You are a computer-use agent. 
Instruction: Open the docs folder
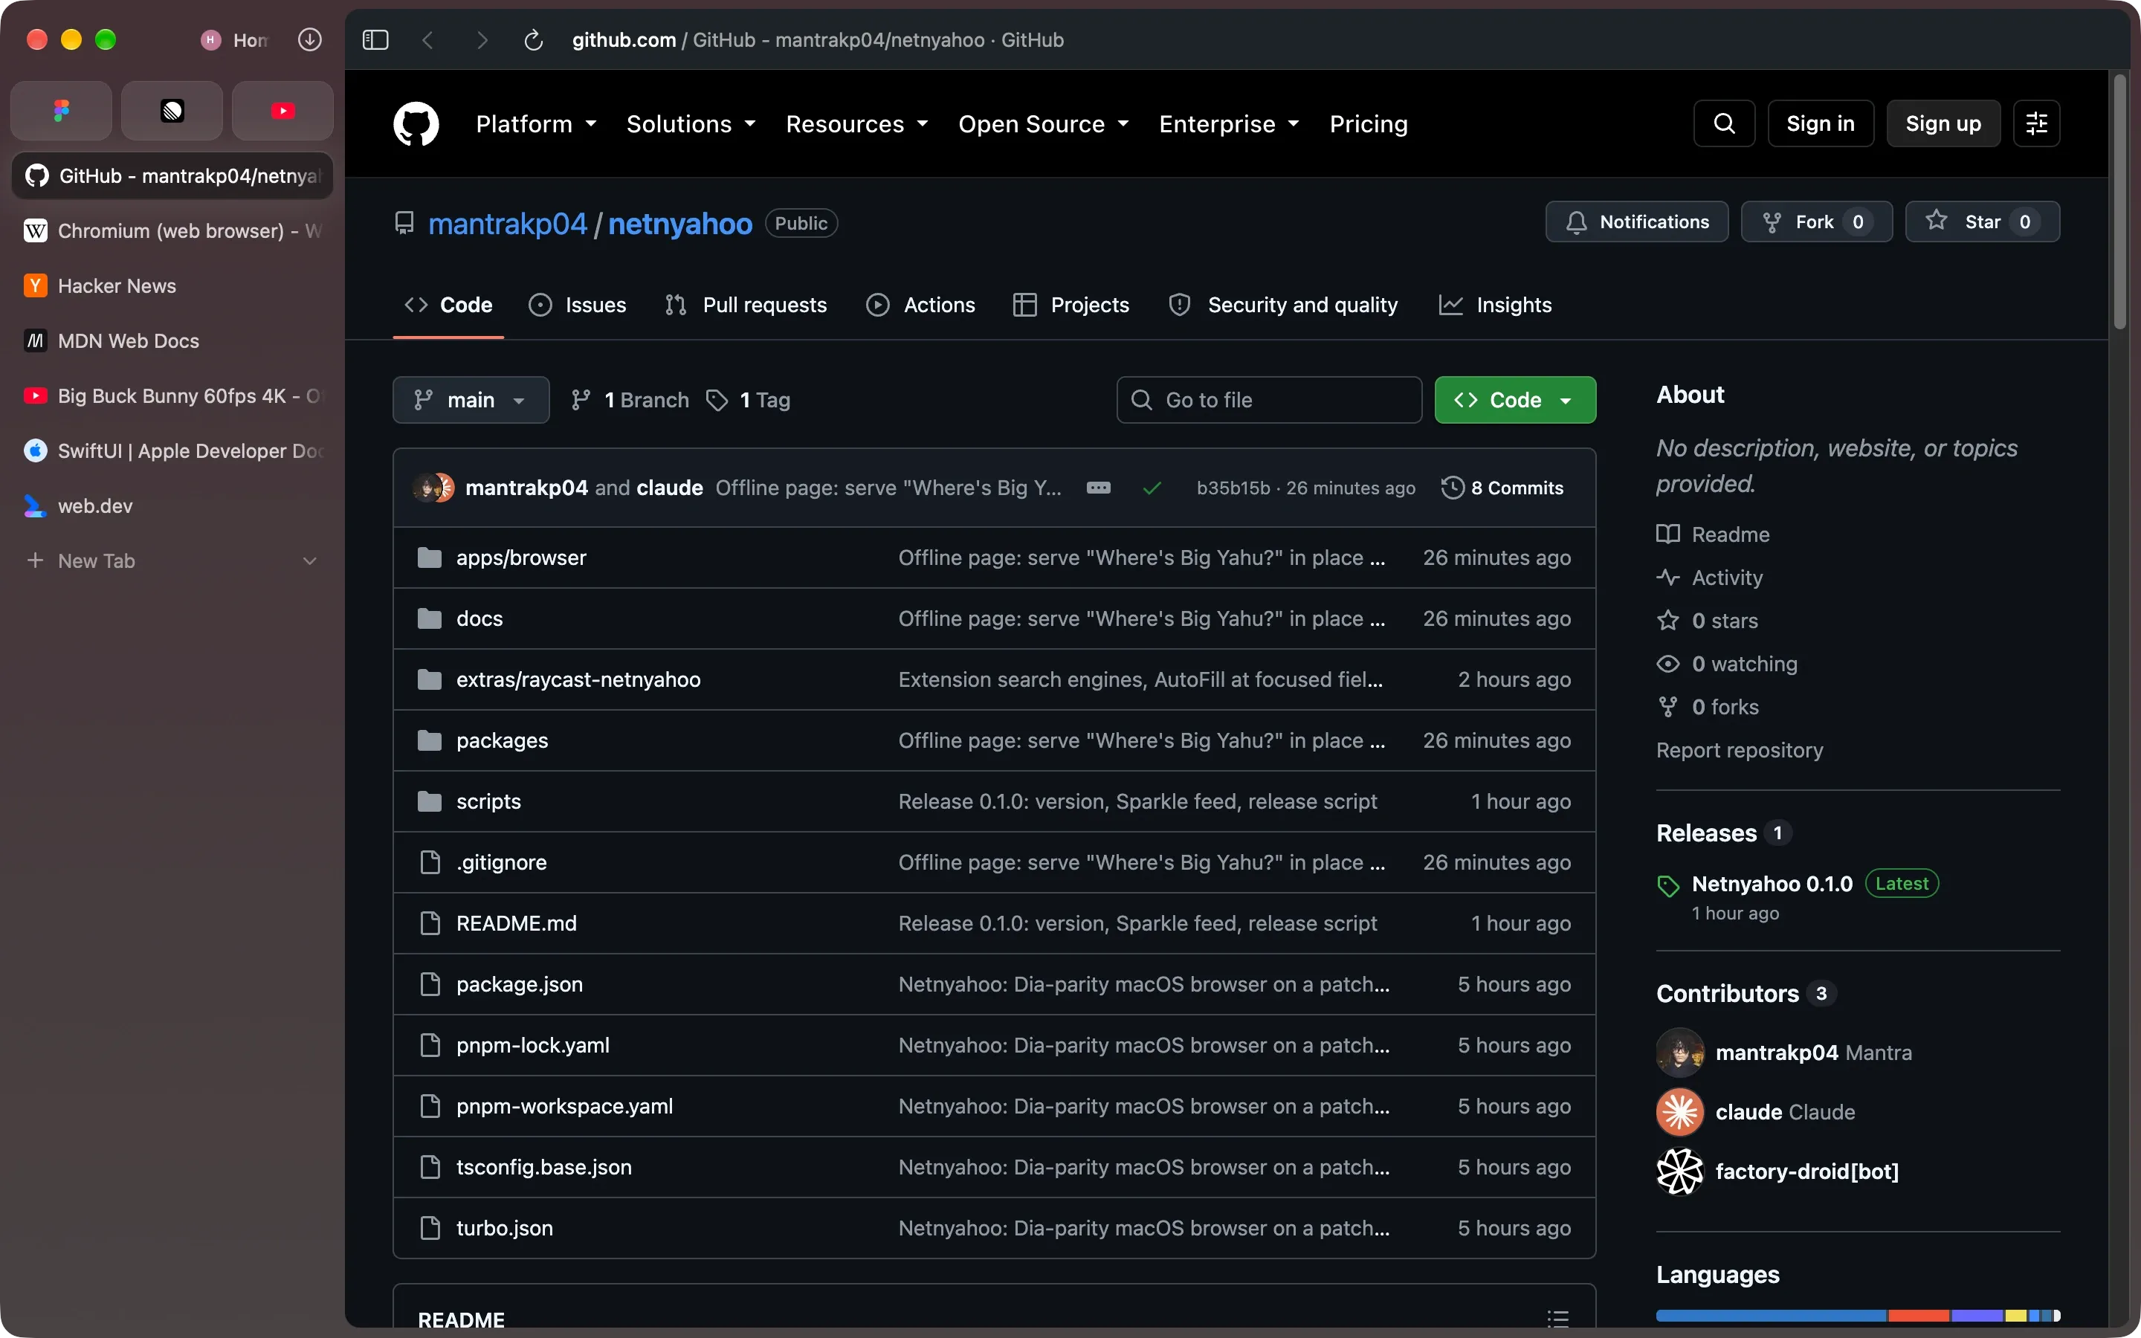point(479,618)
